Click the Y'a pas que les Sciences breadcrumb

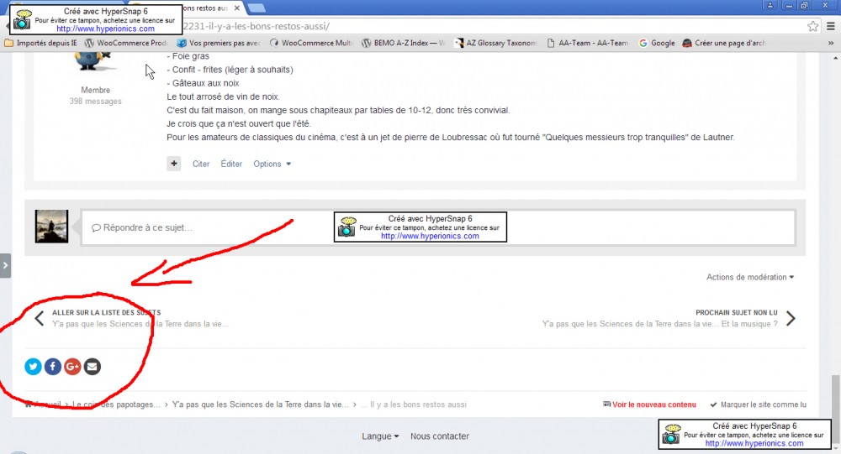tap(261, 404)
